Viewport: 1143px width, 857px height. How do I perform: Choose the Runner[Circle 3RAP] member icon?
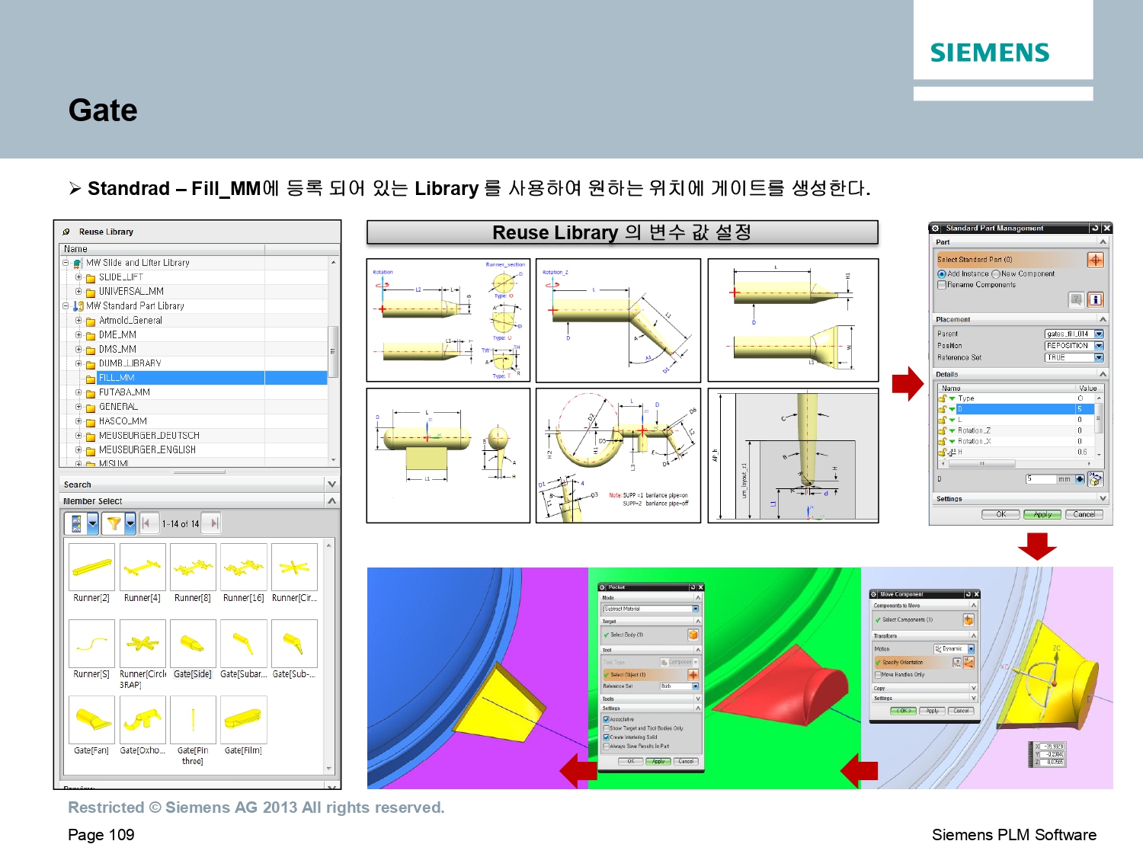[142, 643]
